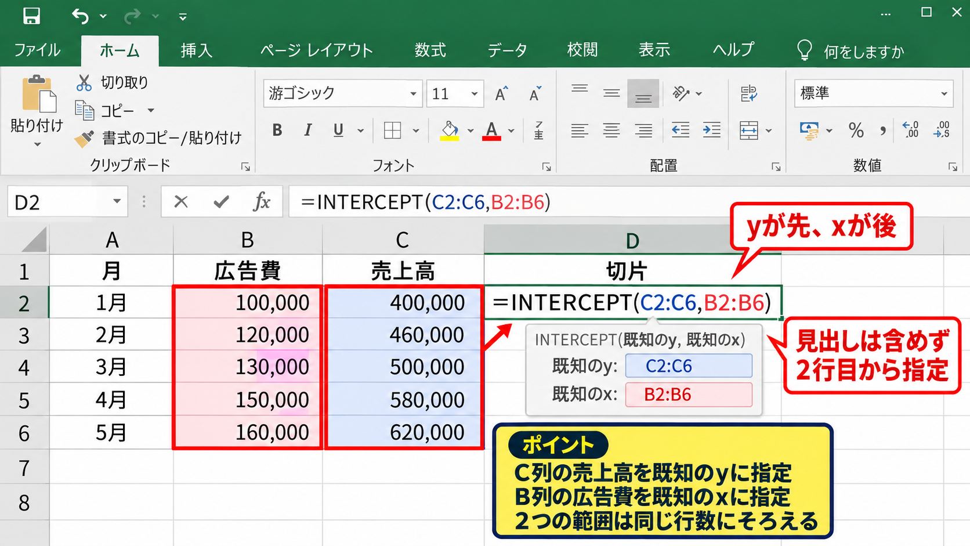Open the 挿入 (Insert) tab
This screenshot has height=546, width=970.
197,50
